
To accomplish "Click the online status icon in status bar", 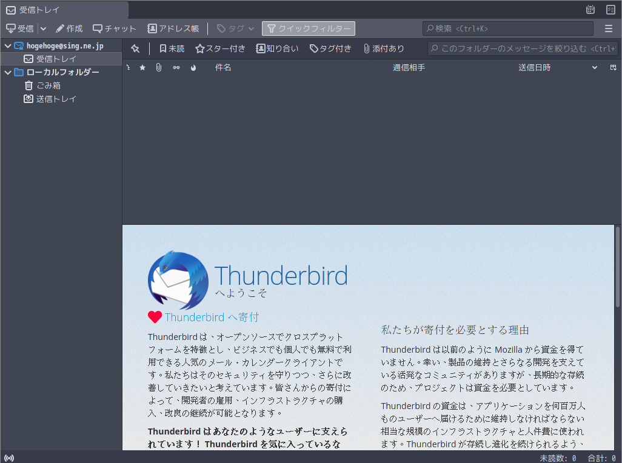I will coord(10,458).
